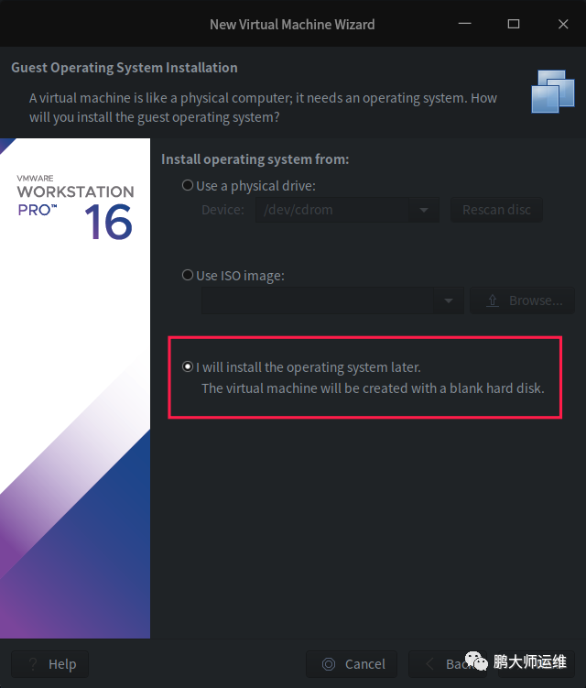Image resolution: width=586 pixels, height=688 pixels.
Task: Click the upload arrow icon beside Browse
Action: pyautogui.click(x=493, y=300)
